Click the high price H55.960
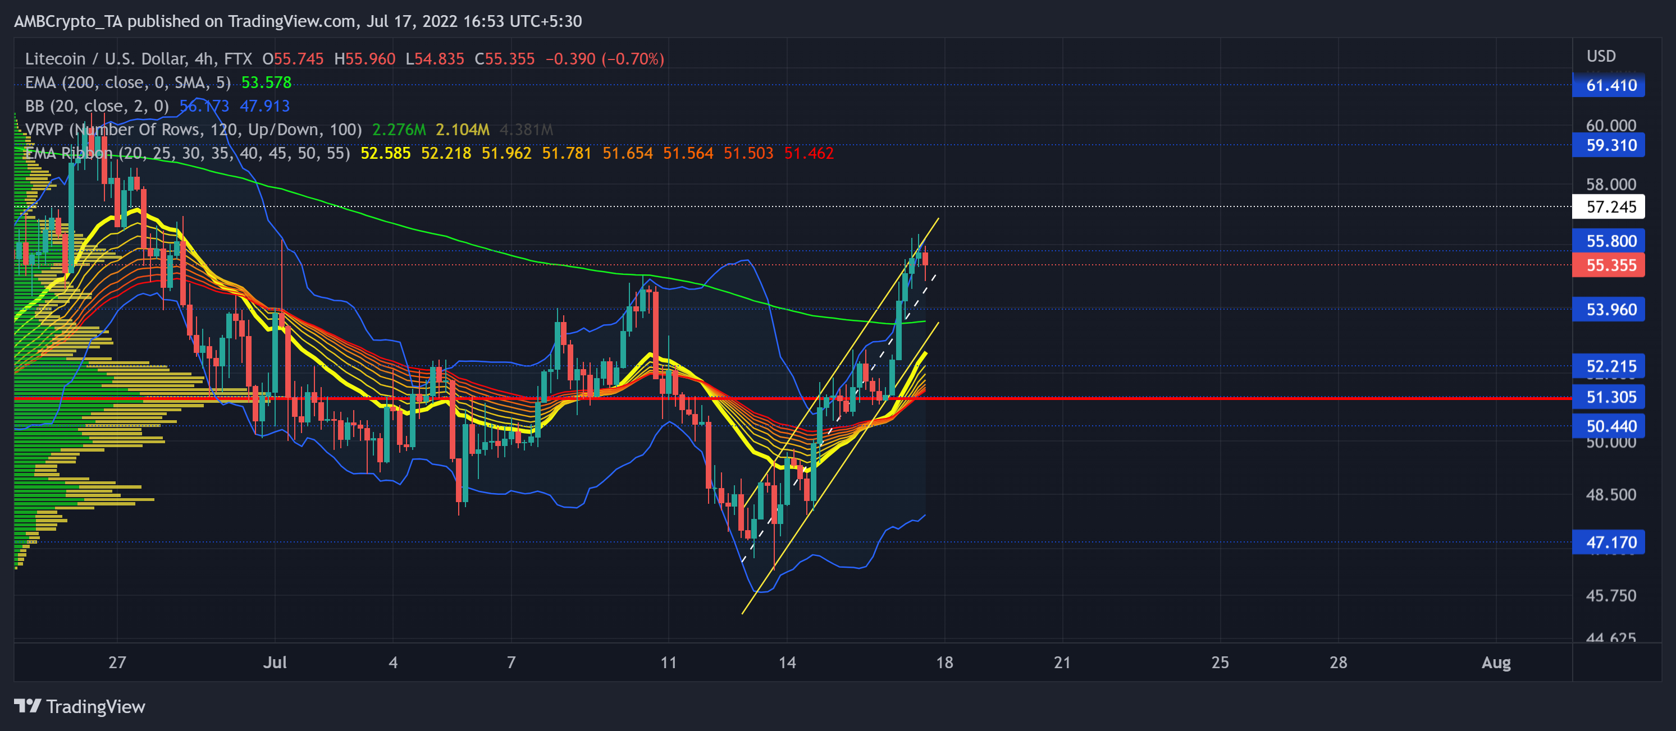 365,58
